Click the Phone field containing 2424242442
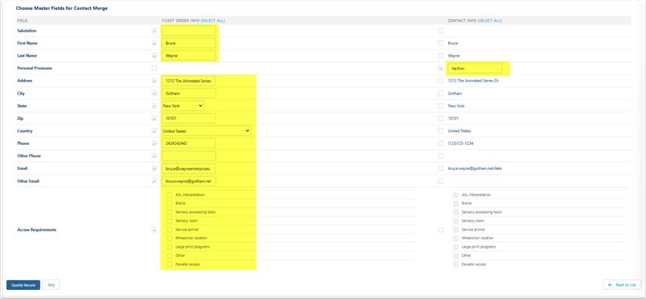The image size is (646, 299). [x=189, y=143]
